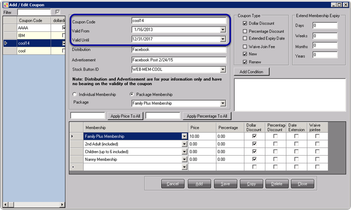
Task: Open the Valid From date dropdown
Action: coord(223,30)
